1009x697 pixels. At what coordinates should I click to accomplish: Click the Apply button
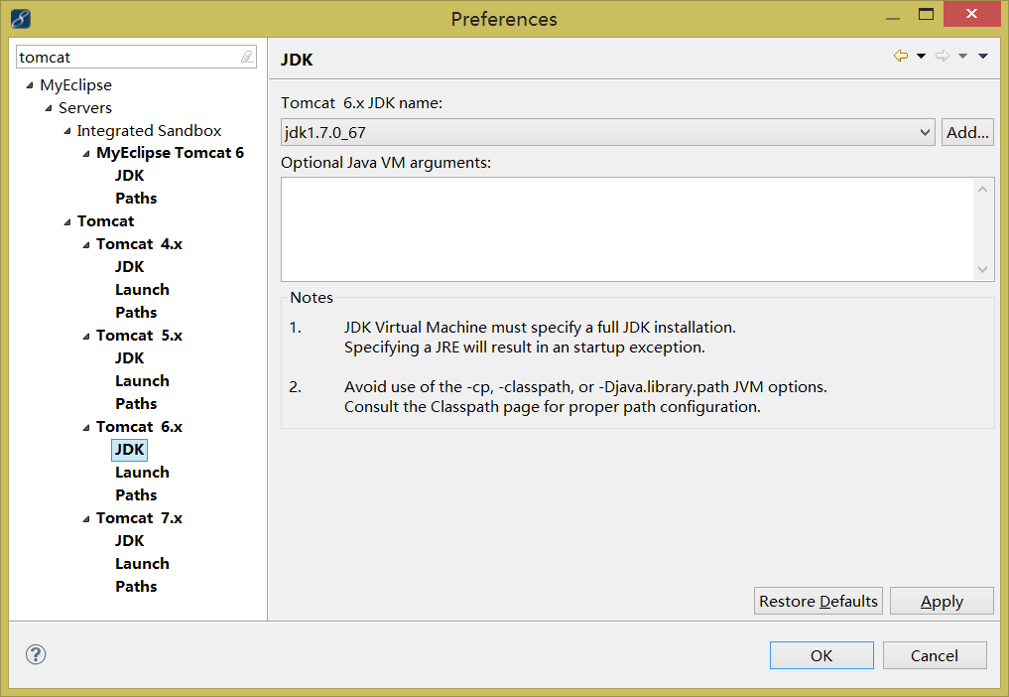[x=942, y=601]
